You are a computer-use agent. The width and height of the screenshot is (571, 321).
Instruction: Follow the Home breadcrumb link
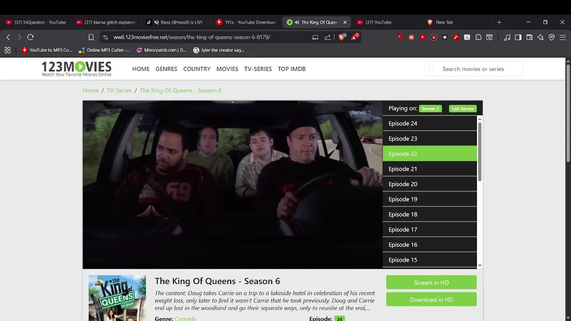[x=91, y=91]
